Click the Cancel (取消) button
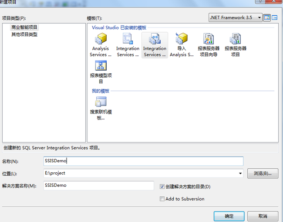 pyautogui.click(x=263, y=216)
